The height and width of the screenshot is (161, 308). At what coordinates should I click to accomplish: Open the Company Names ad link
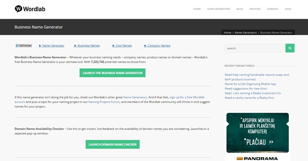click(157, 46)
